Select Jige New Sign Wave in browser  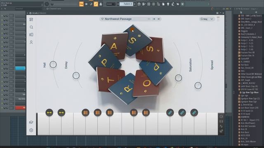coord(250,92)
